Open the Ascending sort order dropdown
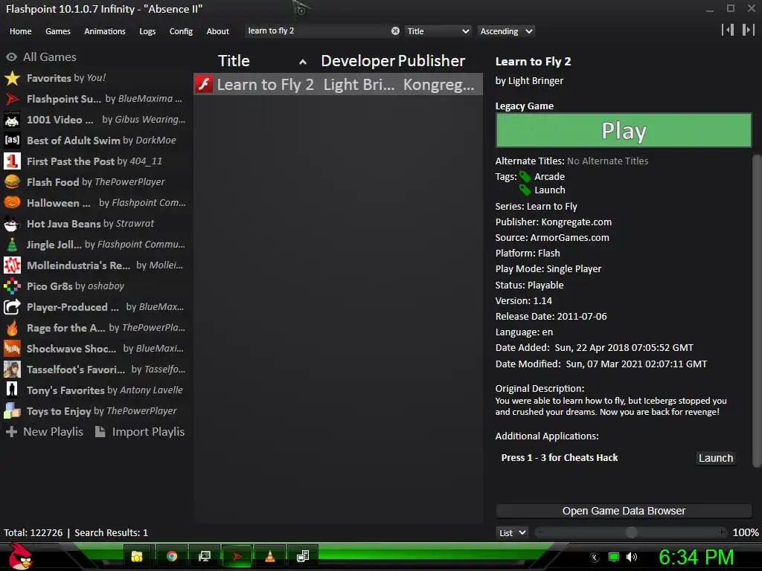The width and height of the screenshot is (762, 571). click(506, 31)
